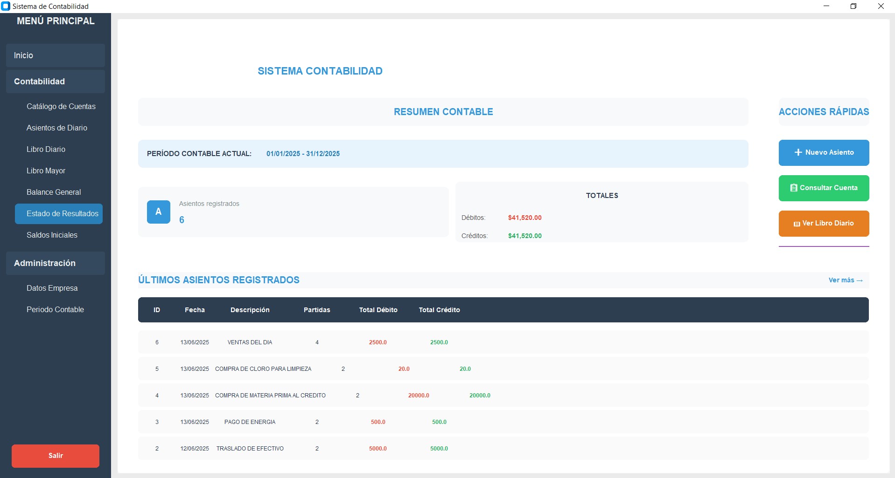Expand the Administración section header
The width and height of the screenshot is (895, 478).
[45, 263]
